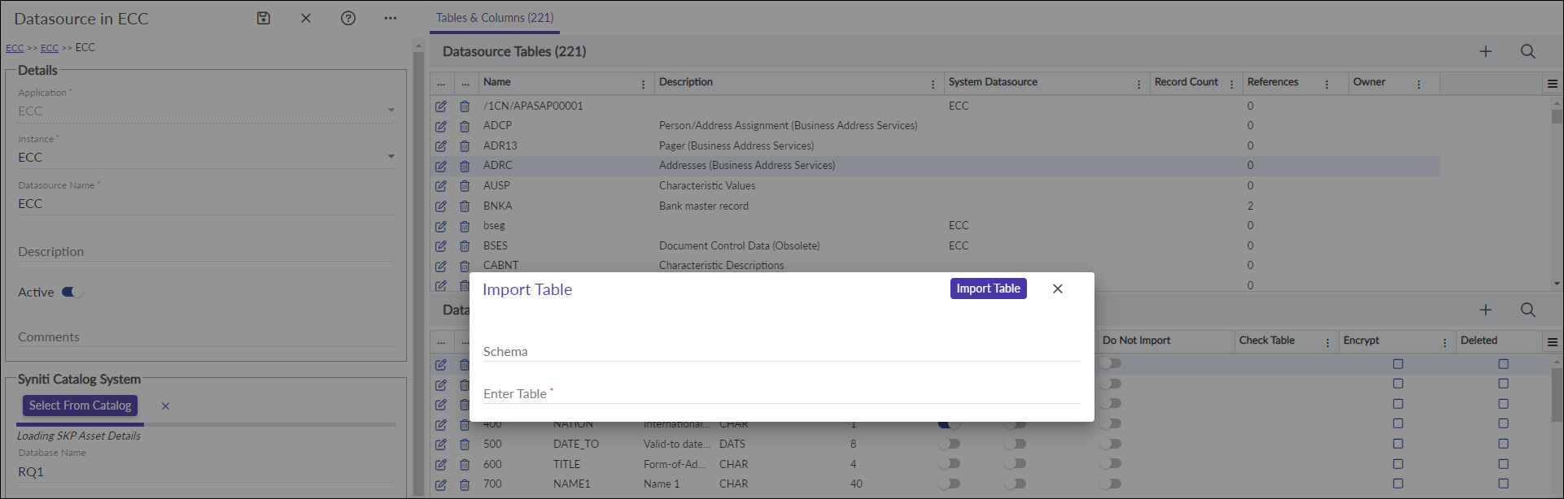Screen dimensions: 1564x499
Task: Edit the ADRC table row
Action: coord(441,166)
